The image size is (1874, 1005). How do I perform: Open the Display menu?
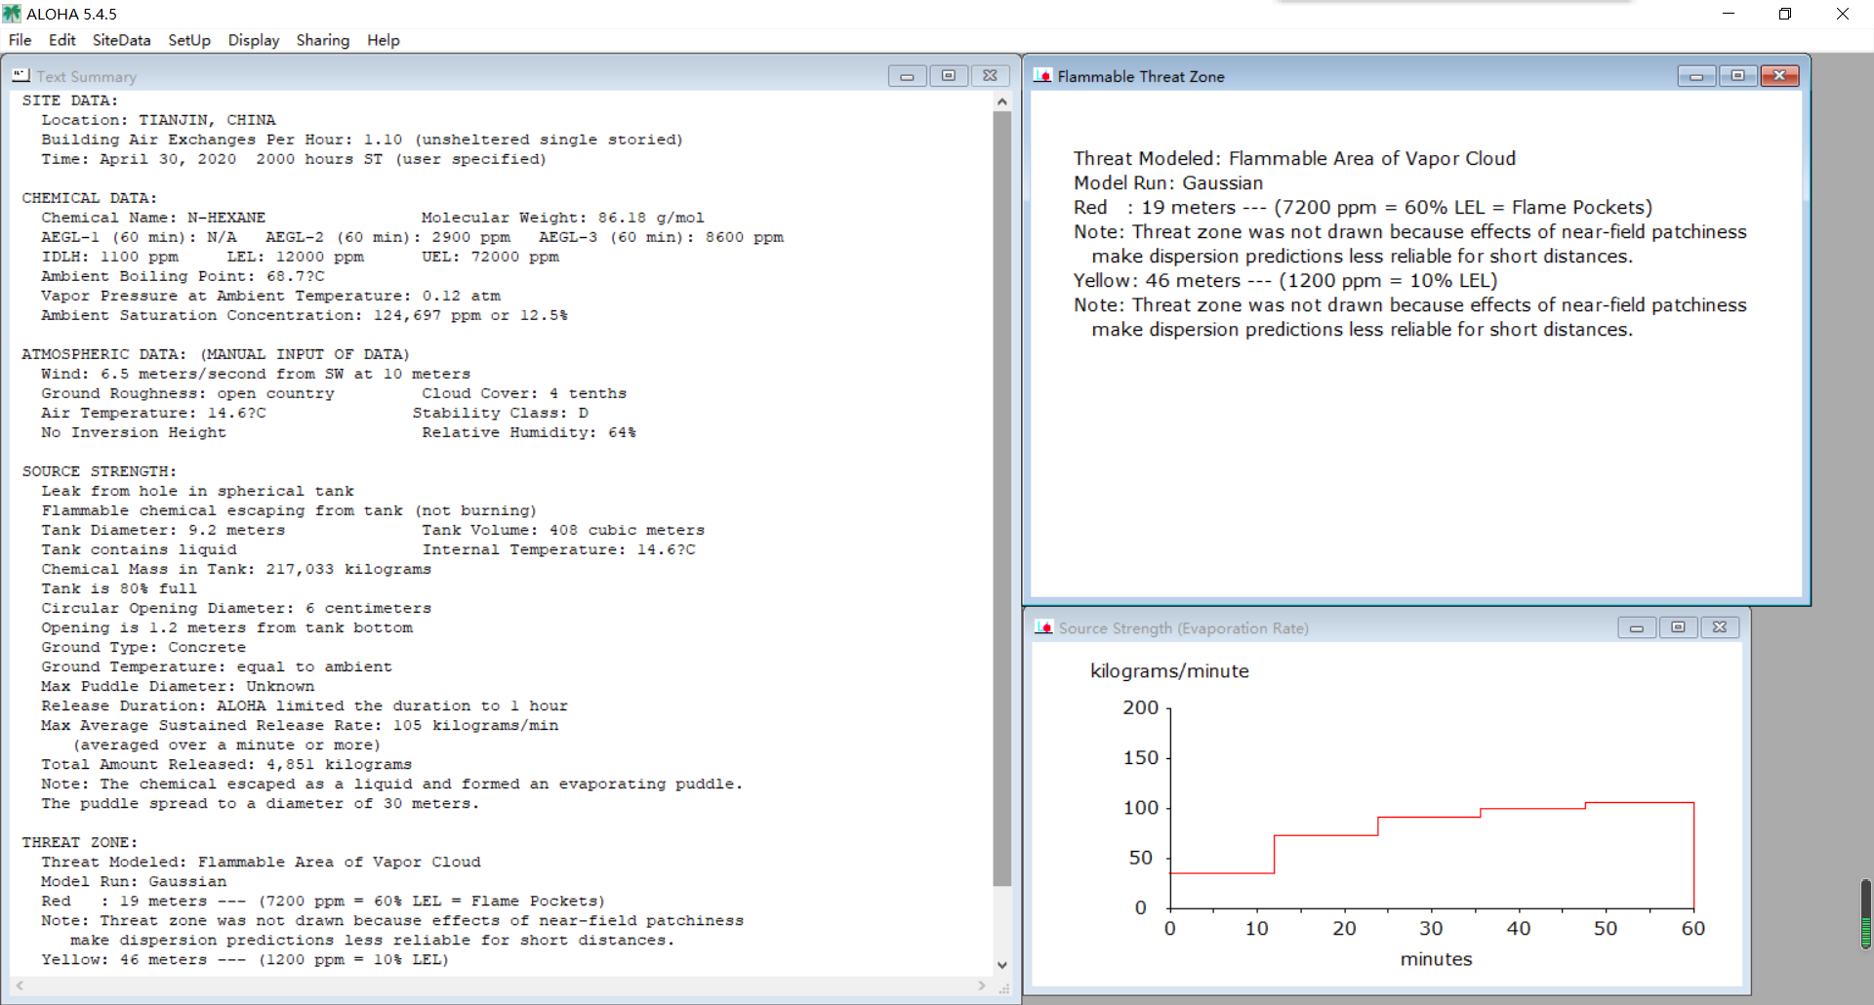click(253, 40)
